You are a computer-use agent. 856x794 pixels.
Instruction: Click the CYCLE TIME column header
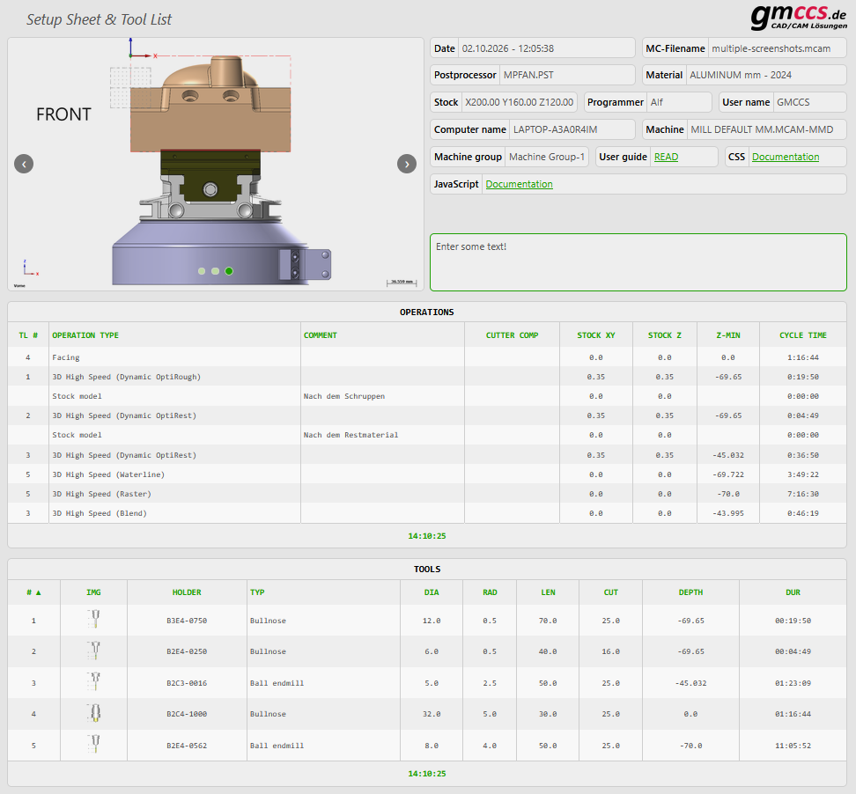pyautogui.click(x=803, y=335)
